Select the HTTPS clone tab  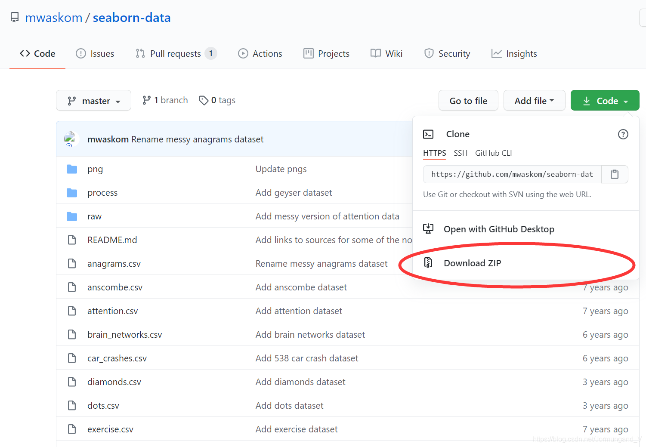(434, 153)
